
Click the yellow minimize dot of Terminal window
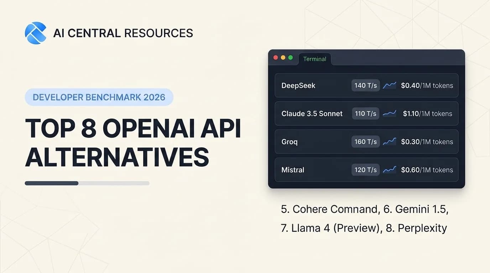coord(283,58)
